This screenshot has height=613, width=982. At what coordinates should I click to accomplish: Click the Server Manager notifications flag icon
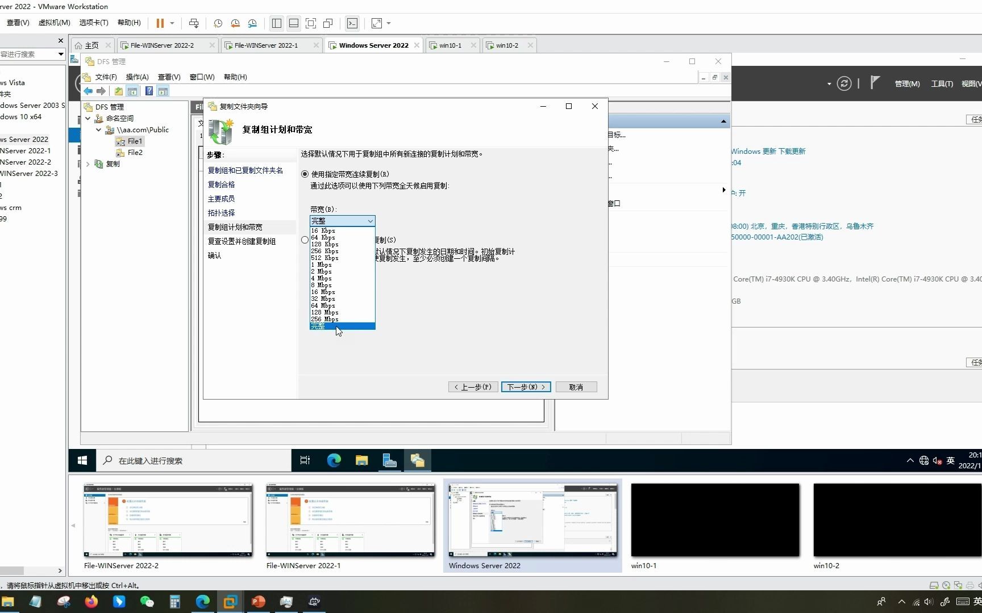tap(875, 83)
